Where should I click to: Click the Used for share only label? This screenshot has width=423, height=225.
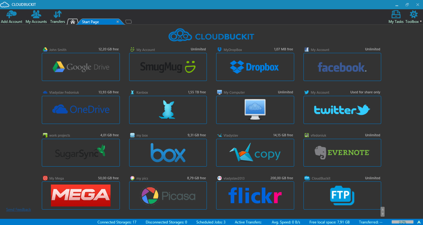(365, 92)
